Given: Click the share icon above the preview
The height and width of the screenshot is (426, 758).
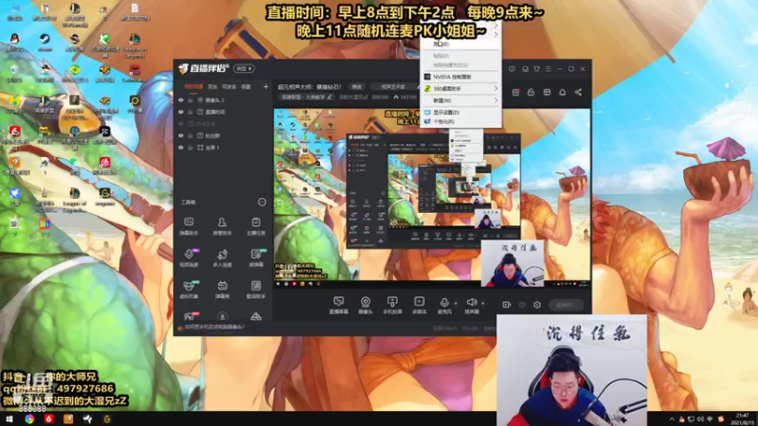Looking at the screenshot, I should [578, 92].
